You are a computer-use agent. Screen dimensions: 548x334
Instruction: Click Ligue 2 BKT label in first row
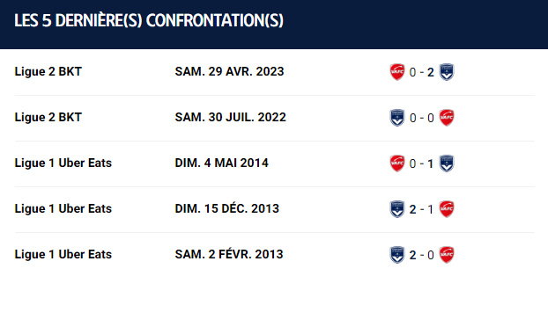coord(48,71)
